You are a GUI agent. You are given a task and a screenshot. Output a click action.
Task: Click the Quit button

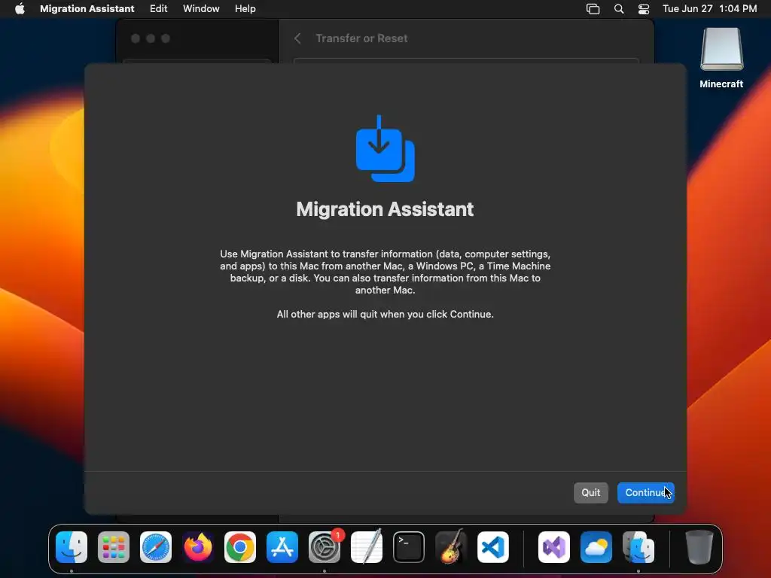(590, 492)
